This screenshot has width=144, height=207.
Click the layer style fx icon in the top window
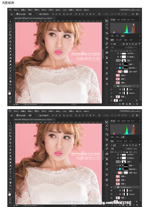click(120, 104)
